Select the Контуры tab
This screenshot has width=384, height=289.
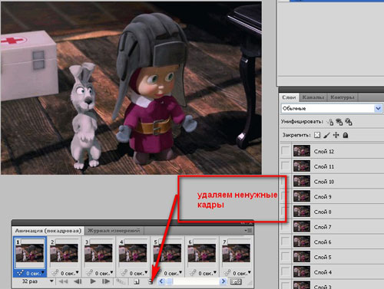[x=343, y=97]
